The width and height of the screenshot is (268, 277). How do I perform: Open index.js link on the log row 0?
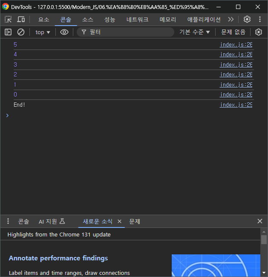click(x=236, y=95)
